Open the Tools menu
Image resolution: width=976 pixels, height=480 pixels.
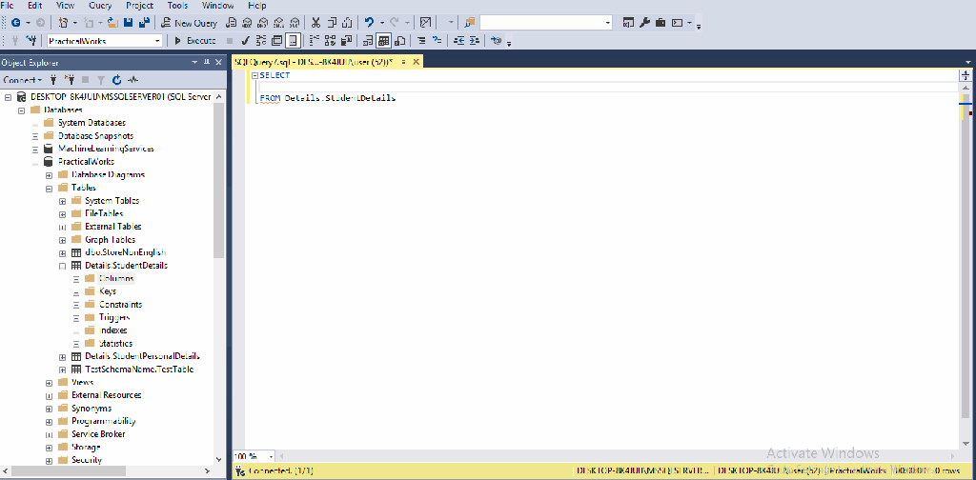(x=176, y=6)
